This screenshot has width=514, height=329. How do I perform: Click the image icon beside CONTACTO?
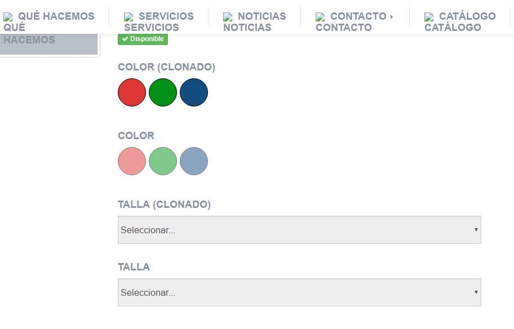[x=320, y=17]
